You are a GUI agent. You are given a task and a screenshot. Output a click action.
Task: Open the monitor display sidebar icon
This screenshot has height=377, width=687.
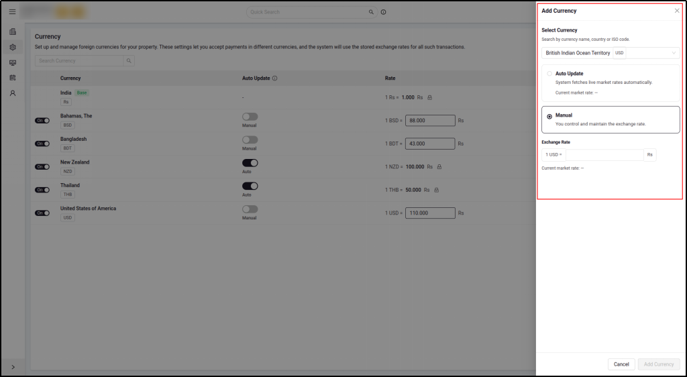(x=12, y=62)
